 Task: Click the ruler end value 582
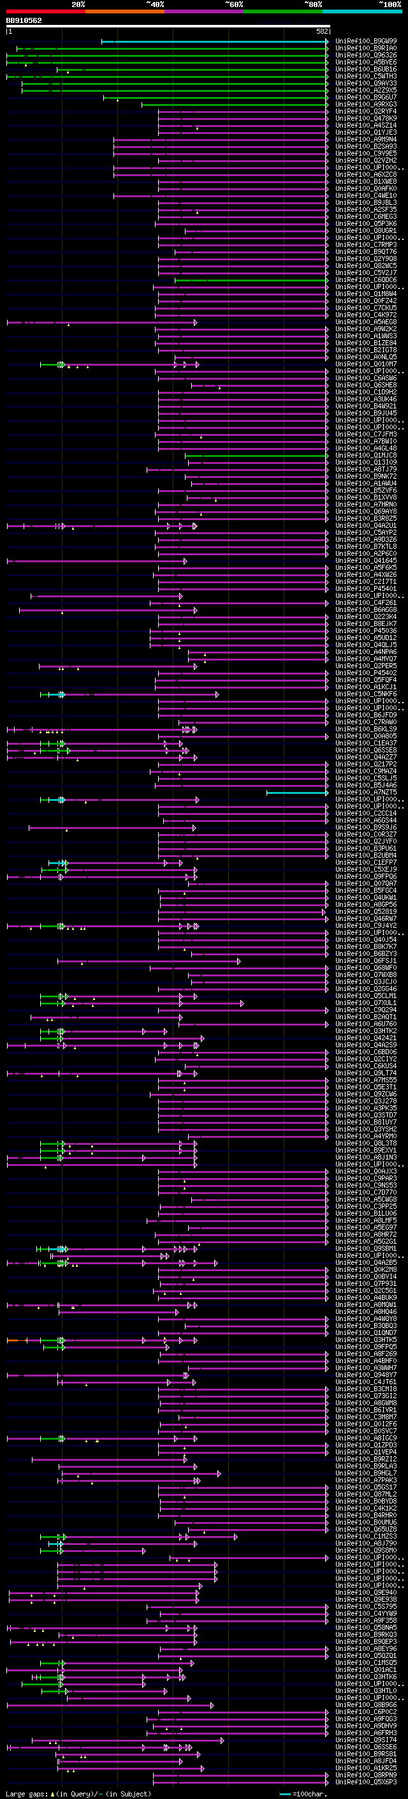pos(322,31)
